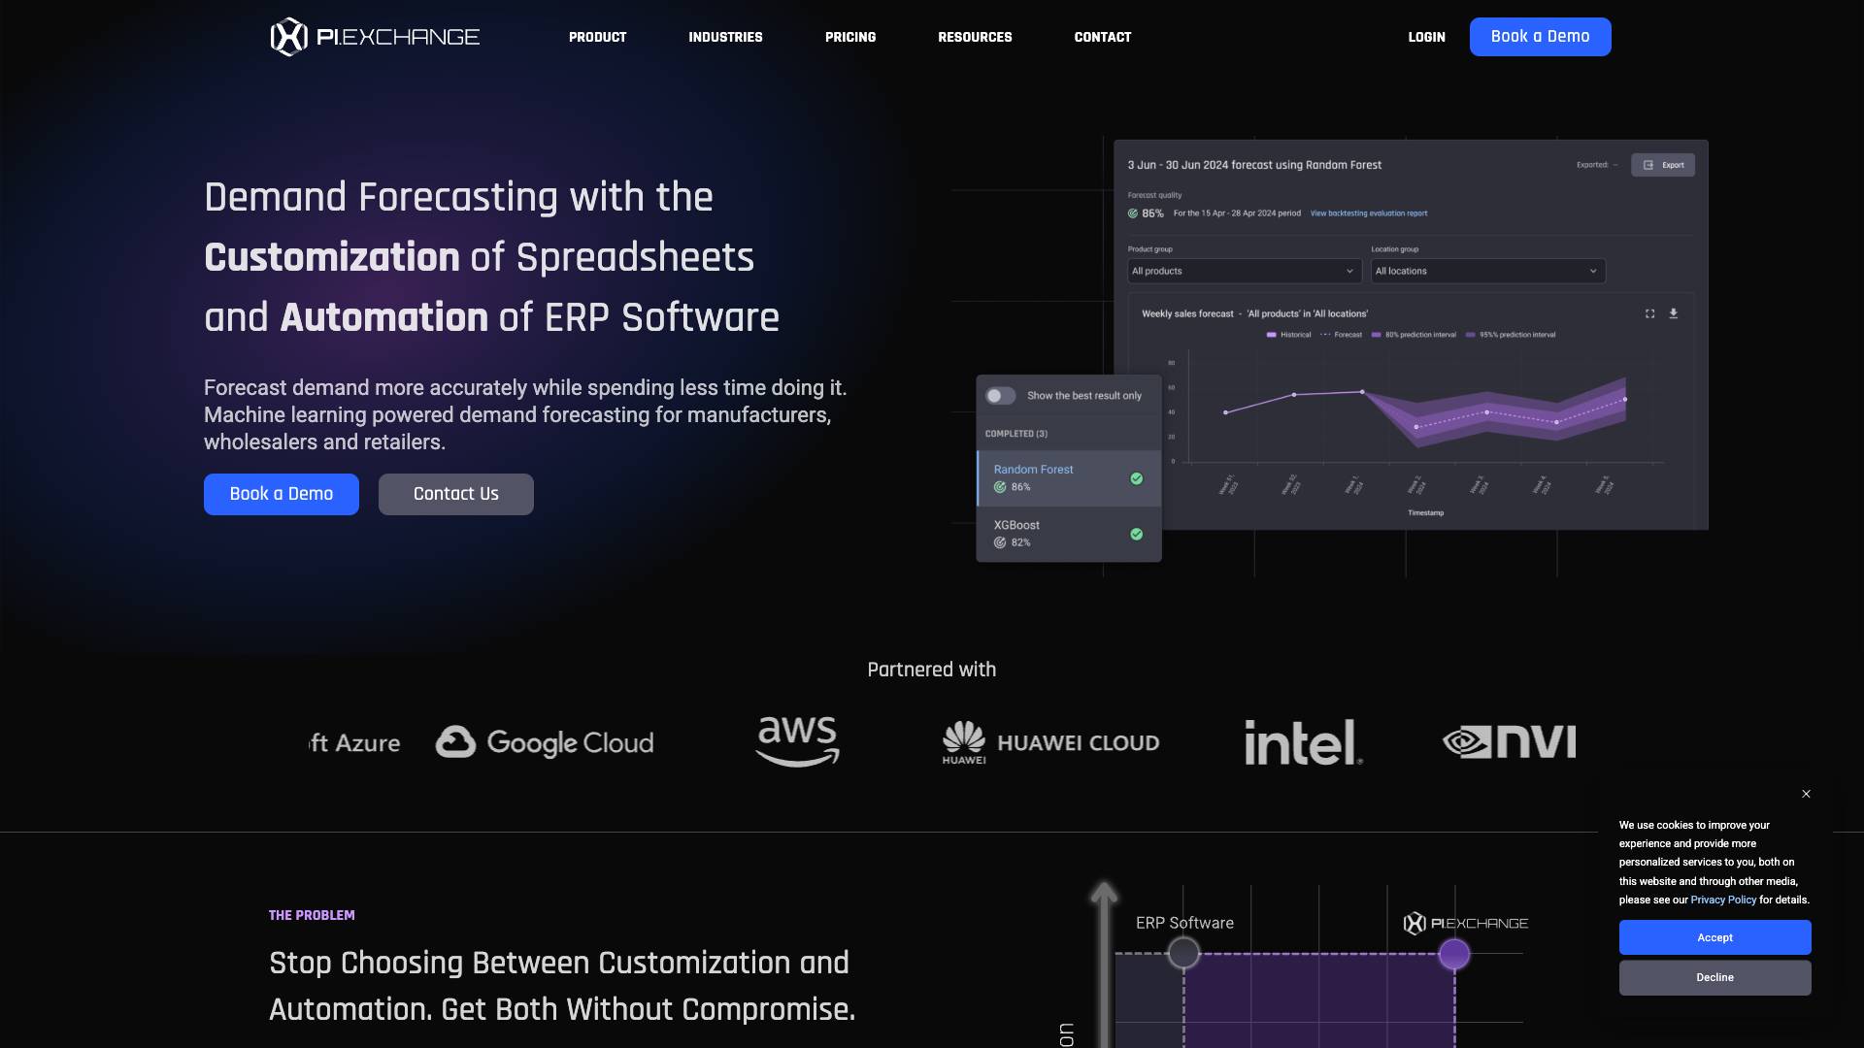Click the Huawei Cloud partner logo
The image size is (1864, 1048).
coord(1050,742)
